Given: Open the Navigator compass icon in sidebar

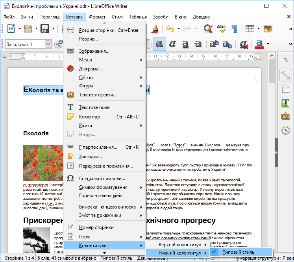Looking at the screenshot, I should click(x=285, y=130).
